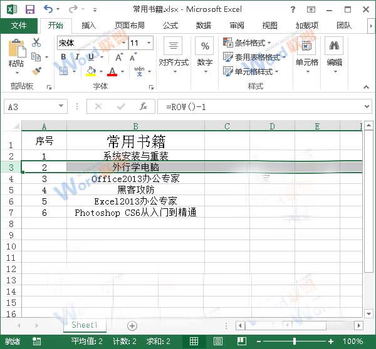This screenshot has height=349, width=376.
Task: Save the workbook with the Save icon
Action: tap(29, 9)
